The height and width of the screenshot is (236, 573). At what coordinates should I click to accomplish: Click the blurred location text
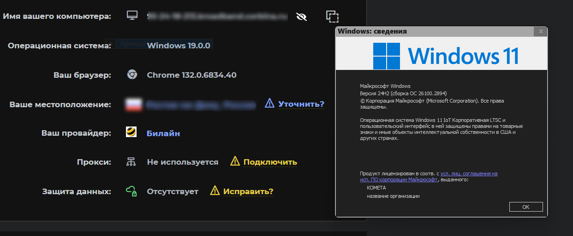(201, 105)
